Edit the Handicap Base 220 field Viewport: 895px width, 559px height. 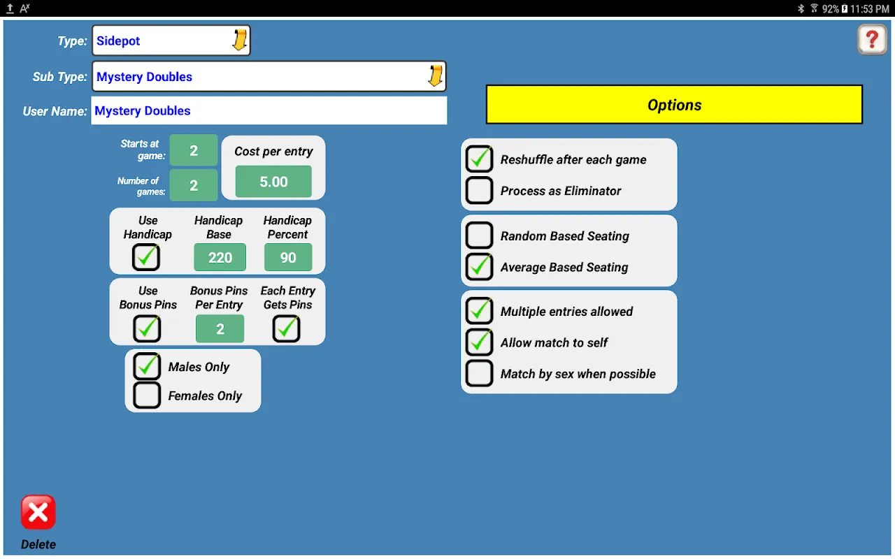220,257
